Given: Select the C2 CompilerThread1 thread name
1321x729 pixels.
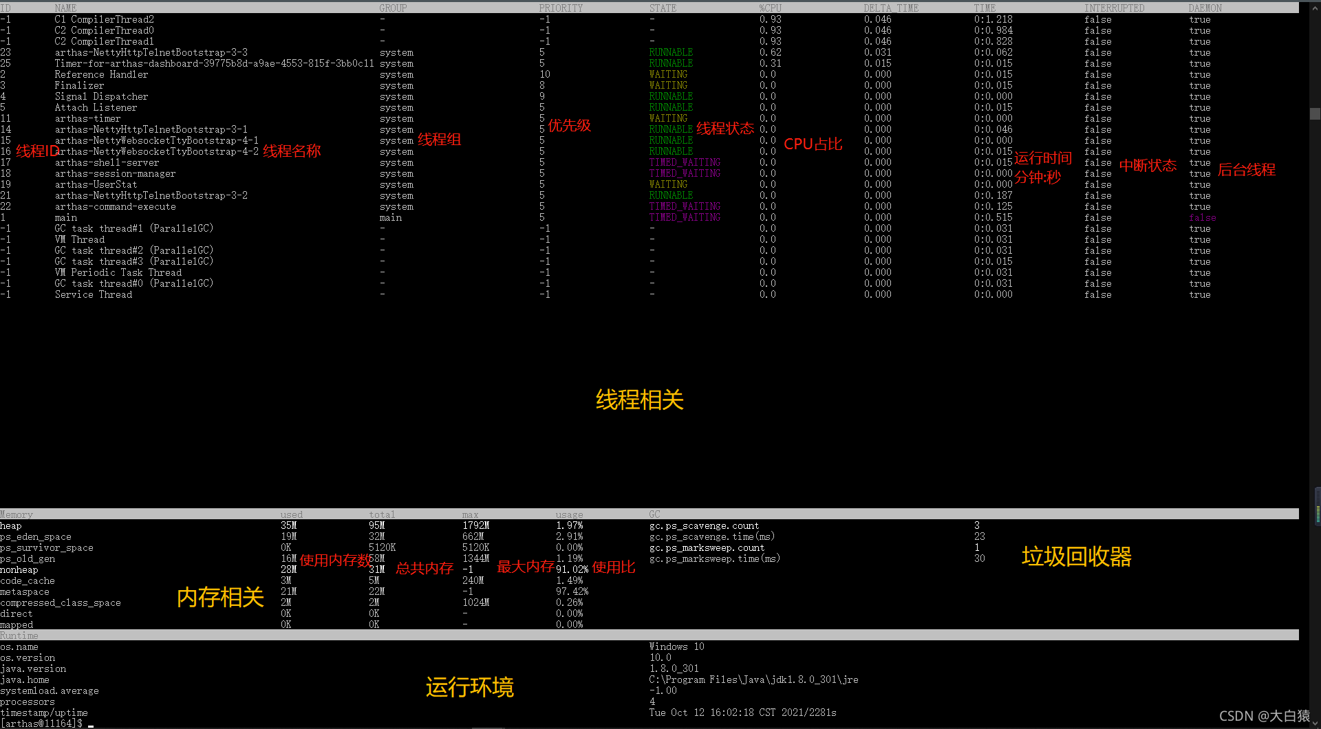Looking at the screenshot, I should pyautogui.click(x=104, y=41).
